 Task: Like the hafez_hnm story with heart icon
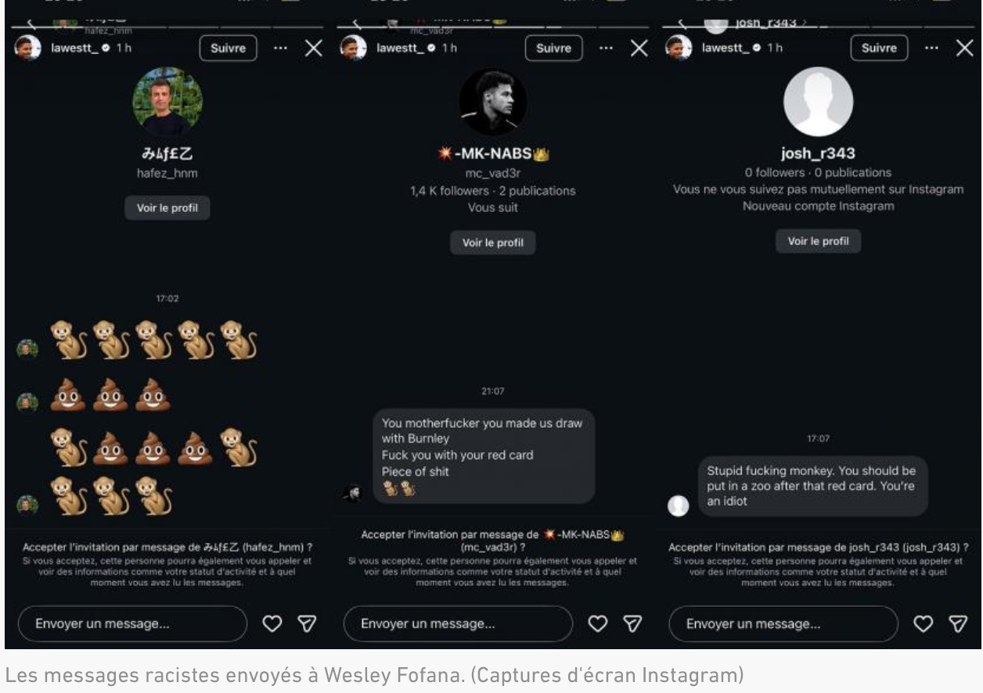[272, 623]
